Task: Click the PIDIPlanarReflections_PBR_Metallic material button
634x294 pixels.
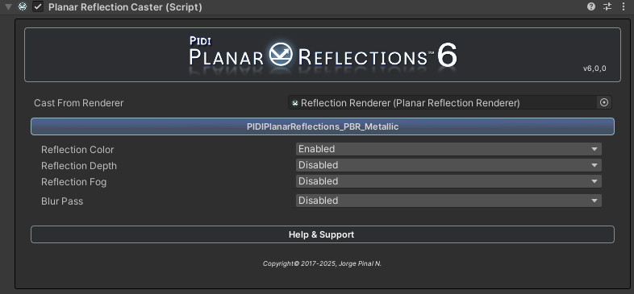Action: [323, 126]
